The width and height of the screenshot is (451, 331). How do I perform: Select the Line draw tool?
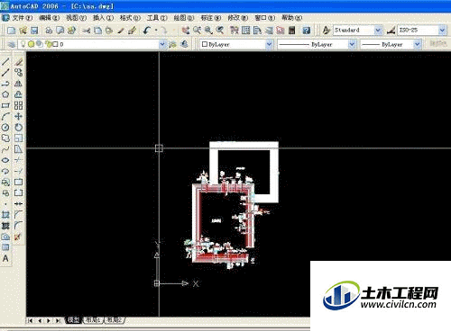pos(5,61)
